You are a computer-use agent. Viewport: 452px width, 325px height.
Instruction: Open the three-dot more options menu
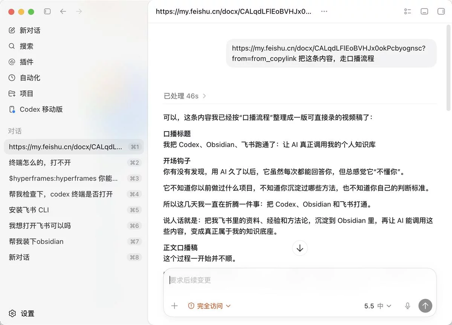point(324,12)
